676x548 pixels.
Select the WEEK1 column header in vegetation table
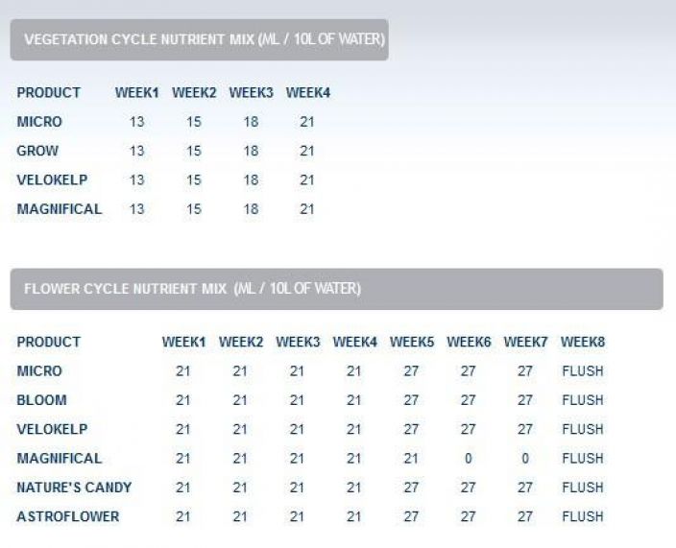tap(136, 93)
